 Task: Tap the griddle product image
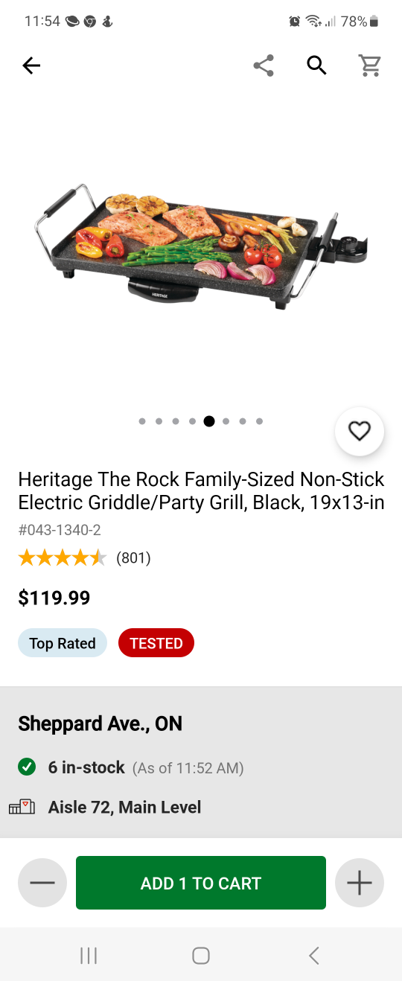[201, 246]
